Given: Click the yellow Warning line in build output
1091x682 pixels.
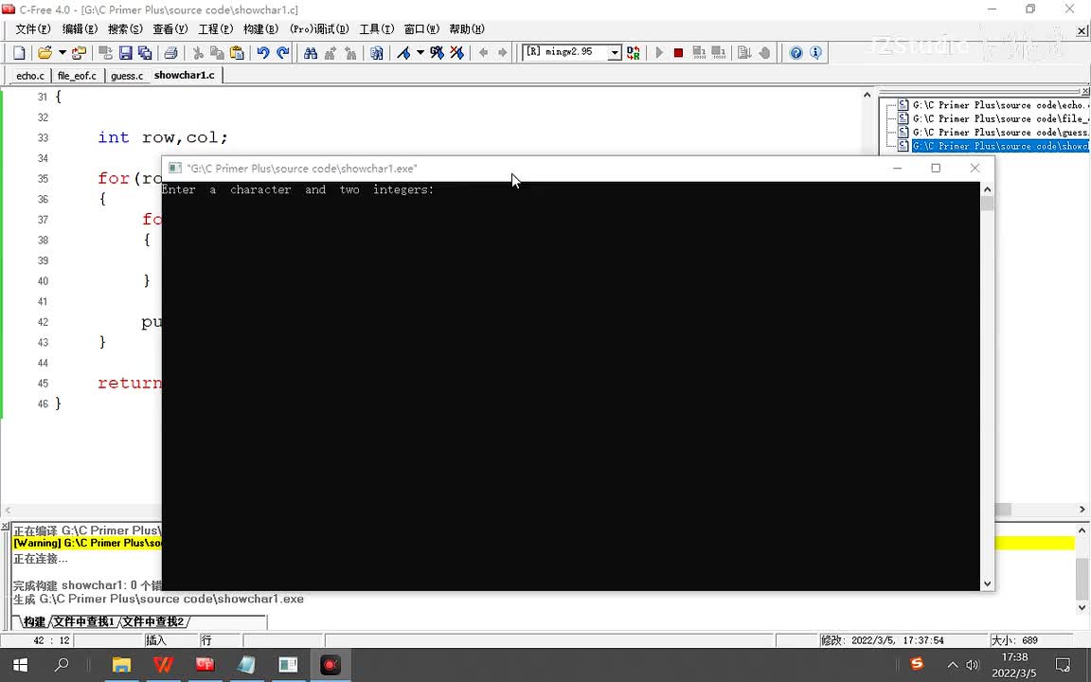Looking at the screenshot, I should [87, 543].
